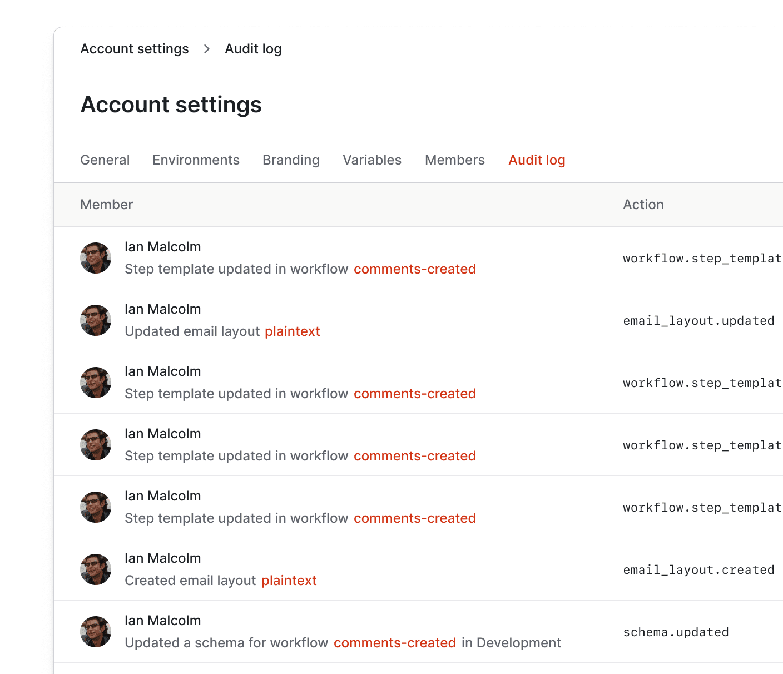Viewport: 783px width, 674px height.
Task: Open the Members tab
Action: pos(454,160)
